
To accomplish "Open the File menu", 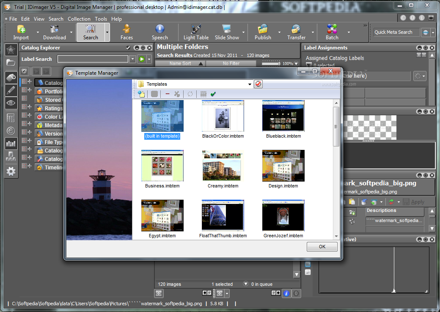I will point(13,19).
